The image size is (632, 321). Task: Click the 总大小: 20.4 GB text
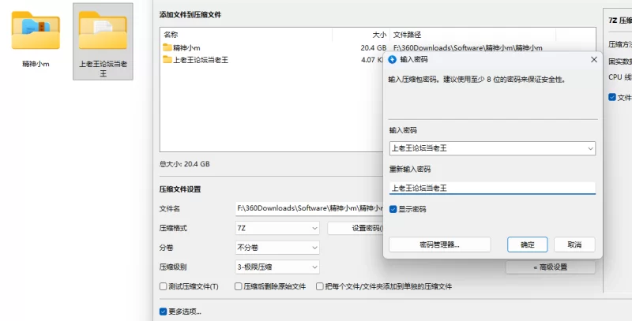185,164
